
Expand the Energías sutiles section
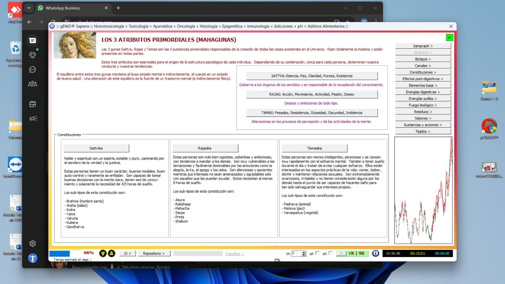[423, 99]
